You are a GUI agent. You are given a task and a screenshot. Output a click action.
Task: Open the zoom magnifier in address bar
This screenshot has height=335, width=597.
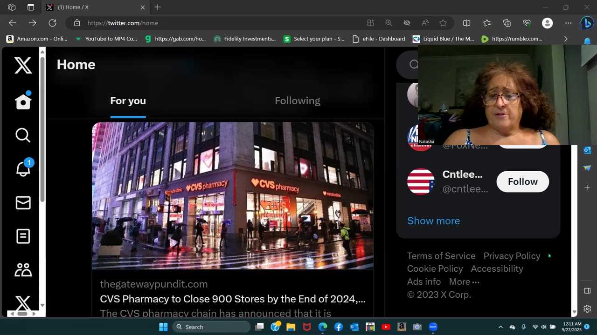(x=389, y=23)
